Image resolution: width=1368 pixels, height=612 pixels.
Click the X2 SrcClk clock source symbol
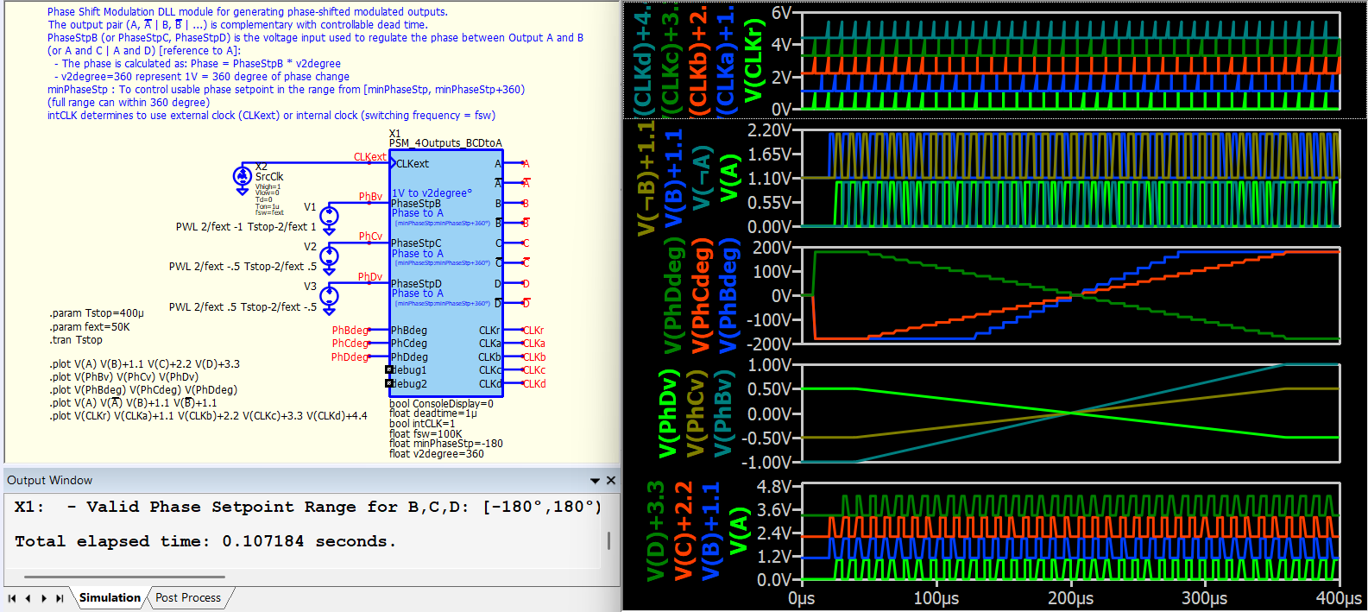point(243,177)
